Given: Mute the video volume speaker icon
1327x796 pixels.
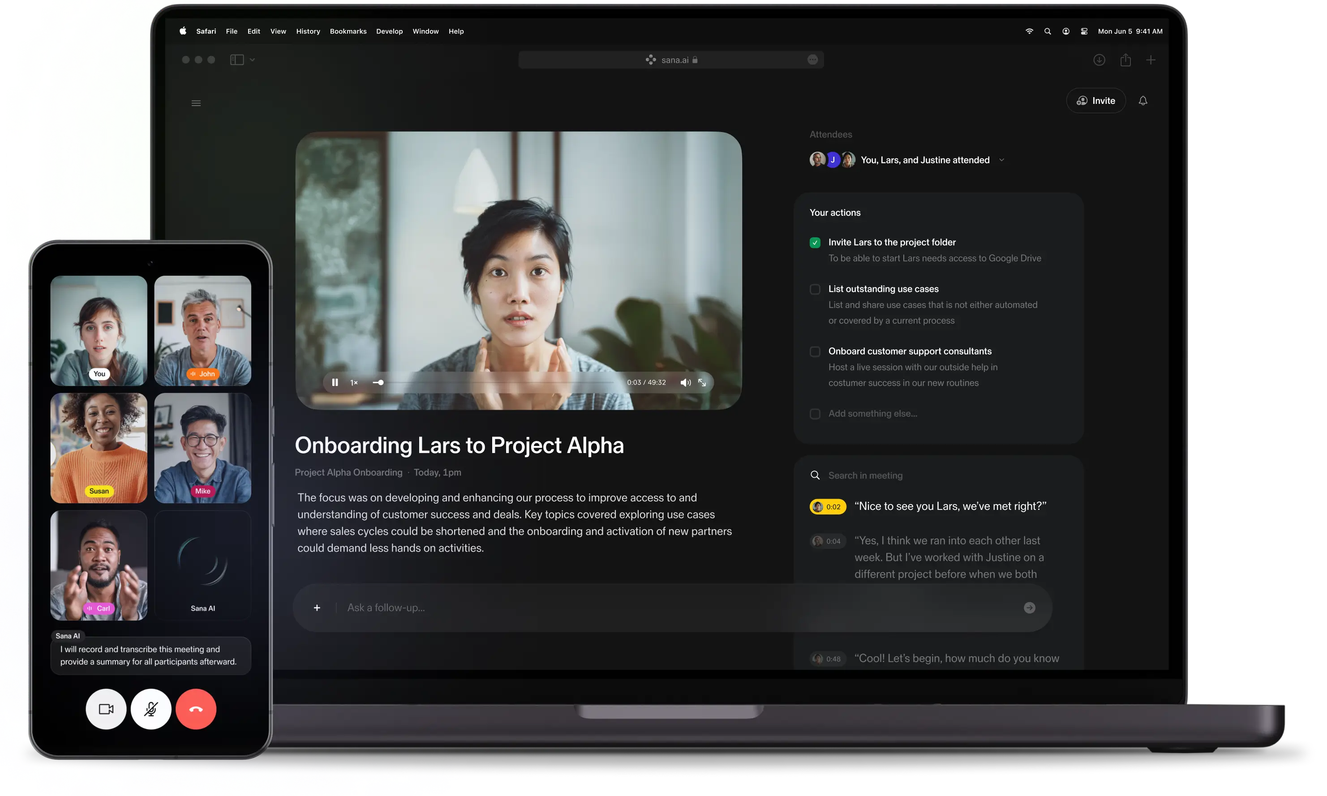Looking at the screenshot, I should (x=685, y=382).
